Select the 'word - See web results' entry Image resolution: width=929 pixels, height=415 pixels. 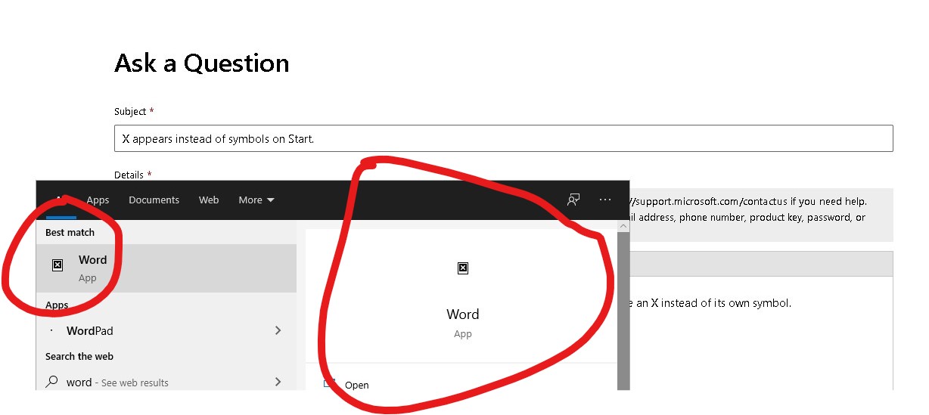pos(166,382)
